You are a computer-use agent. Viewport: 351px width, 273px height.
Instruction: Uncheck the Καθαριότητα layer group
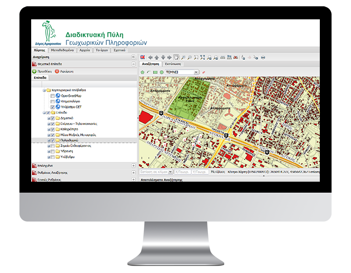53,129
